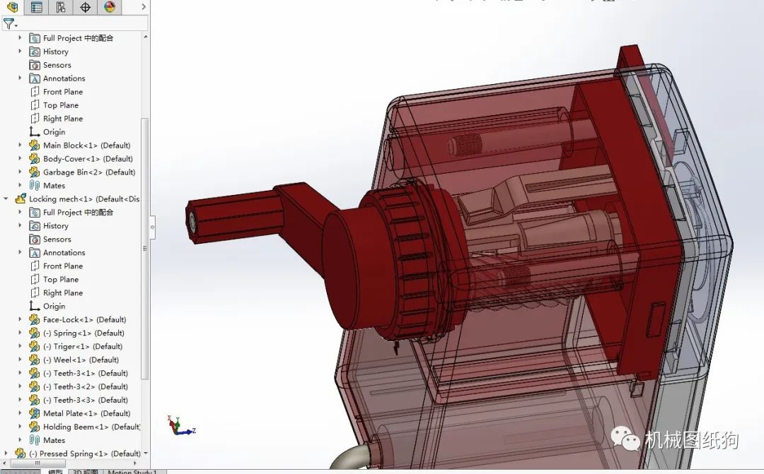
Task: Open the ConfigurationManager panel
Action: [x=62, y=8]
